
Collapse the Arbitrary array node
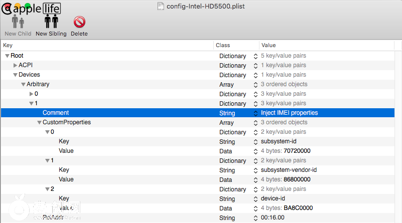pyautogui.click(x=23, y=85)
